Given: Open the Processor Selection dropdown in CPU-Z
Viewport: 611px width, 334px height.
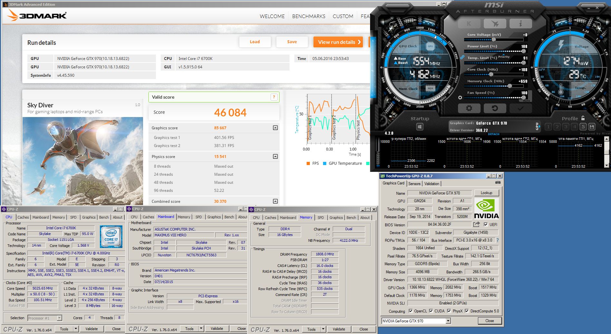Looking at the screenshot, I should click(x=59, y=318).
